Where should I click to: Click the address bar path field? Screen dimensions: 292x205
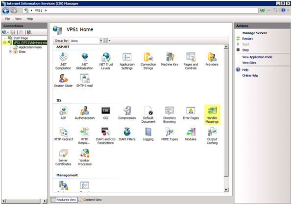click(140, 11)
